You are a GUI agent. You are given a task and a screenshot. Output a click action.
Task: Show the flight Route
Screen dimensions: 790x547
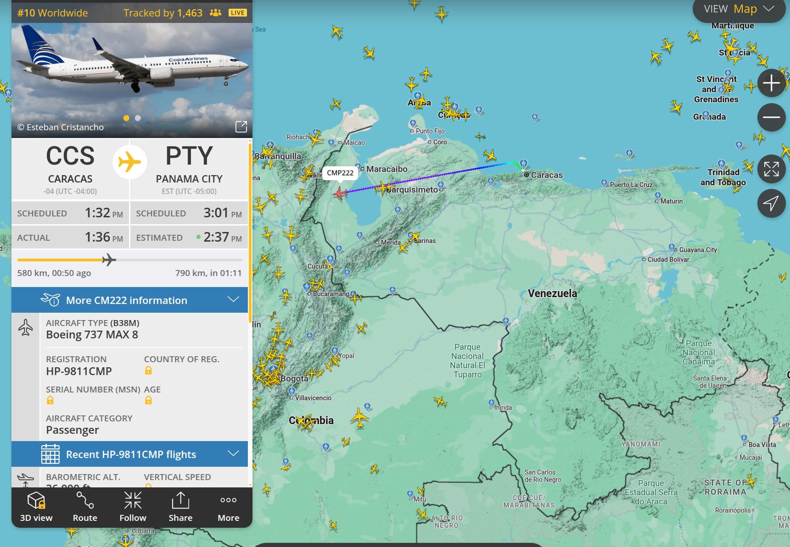pos(85,507)
